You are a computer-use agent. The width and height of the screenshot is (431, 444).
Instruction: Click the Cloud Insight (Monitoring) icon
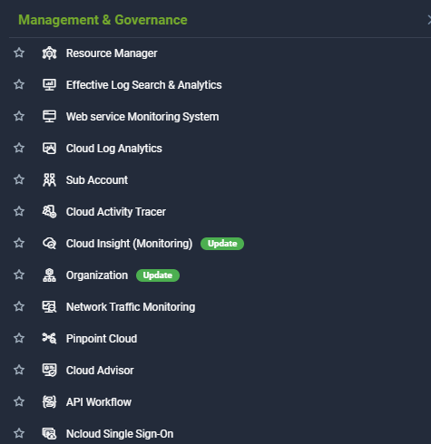[x=49, y=244]
